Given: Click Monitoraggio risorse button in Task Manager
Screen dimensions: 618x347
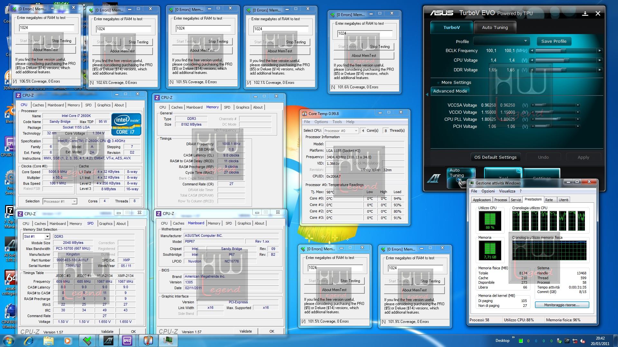Looking at the screenshot, I should 562,305.
